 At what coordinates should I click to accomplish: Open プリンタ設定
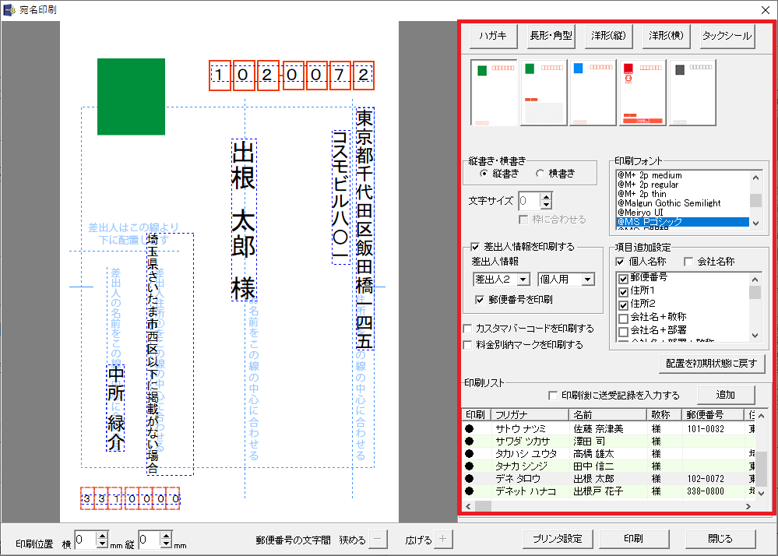(557, 539)
